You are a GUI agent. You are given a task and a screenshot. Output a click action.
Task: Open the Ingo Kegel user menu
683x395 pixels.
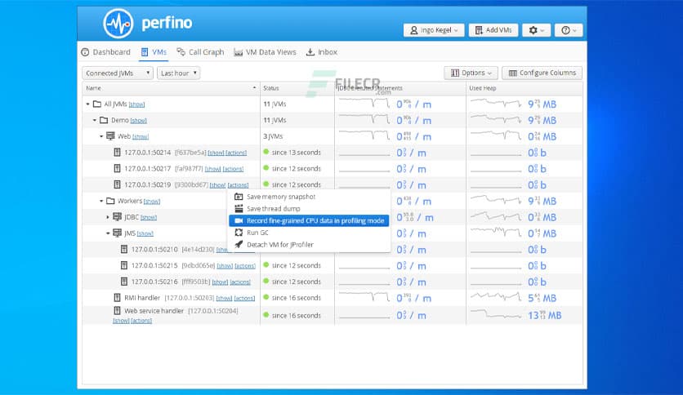(x=434, y=30)
